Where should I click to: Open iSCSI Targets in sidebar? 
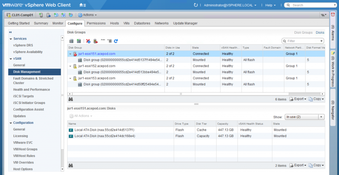24,96
